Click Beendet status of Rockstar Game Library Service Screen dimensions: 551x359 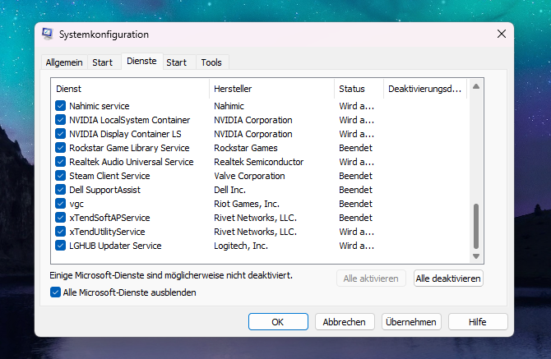click(355, 148)
